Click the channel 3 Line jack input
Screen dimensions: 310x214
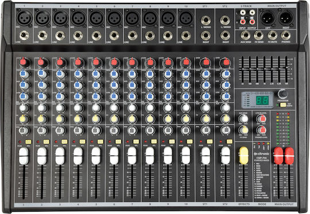60,36
